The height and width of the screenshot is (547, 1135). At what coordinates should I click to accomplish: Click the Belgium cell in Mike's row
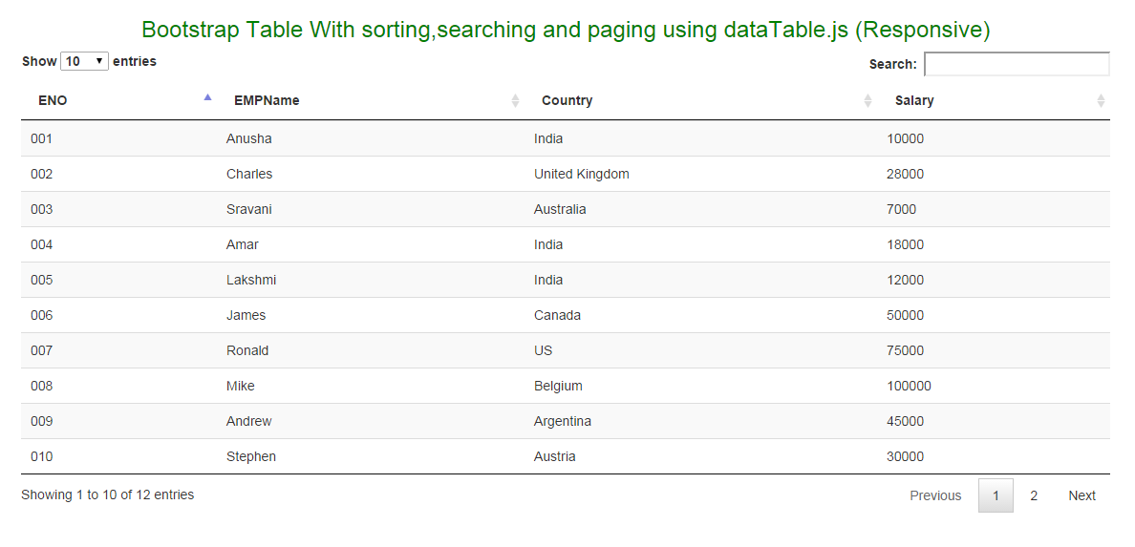click(x=558, y=386)
